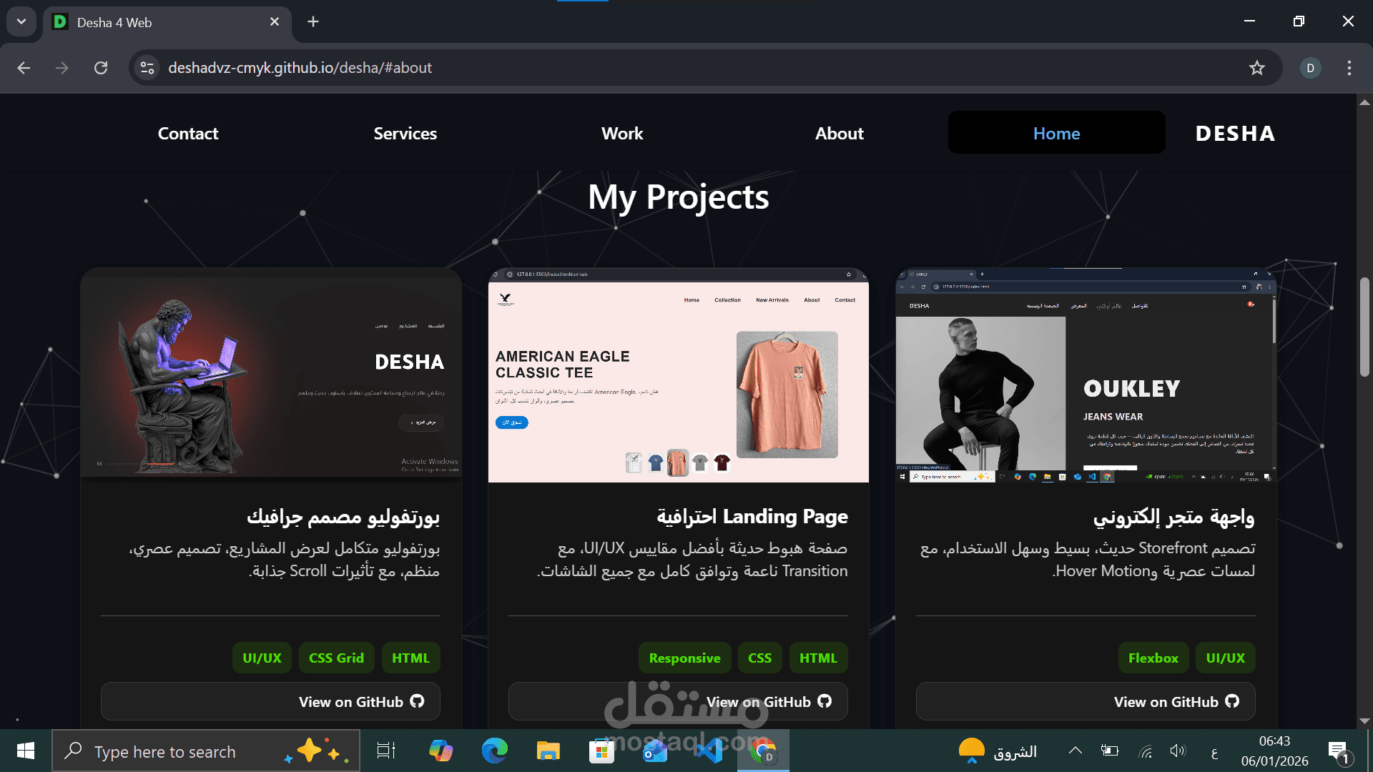Click the page vertical scrollbar thumb
Viewport: 1373px width, 772px height.
pos(1364,327)
